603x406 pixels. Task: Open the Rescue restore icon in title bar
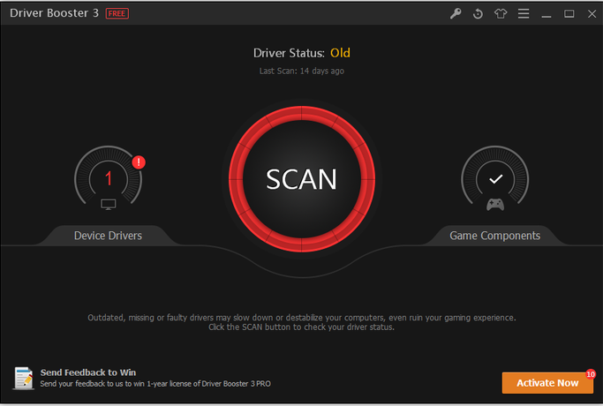(478, 14)
